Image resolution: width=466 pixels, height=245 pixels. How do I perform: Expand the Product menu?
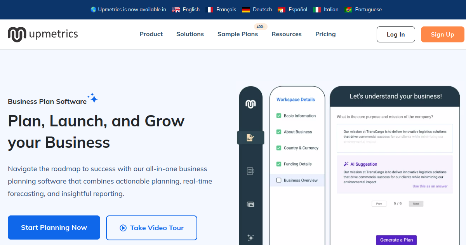pyautogui.click(x=151, y=34)
